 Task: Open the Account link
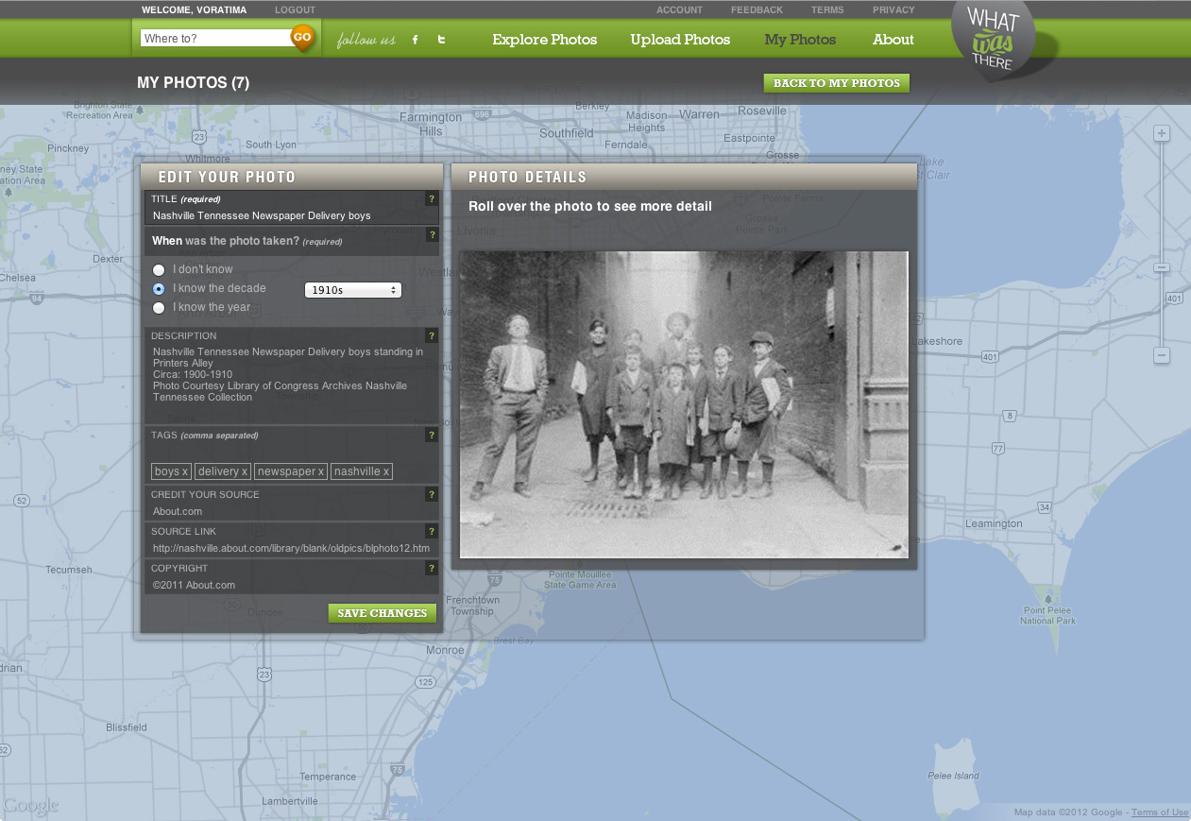[680, 9]
